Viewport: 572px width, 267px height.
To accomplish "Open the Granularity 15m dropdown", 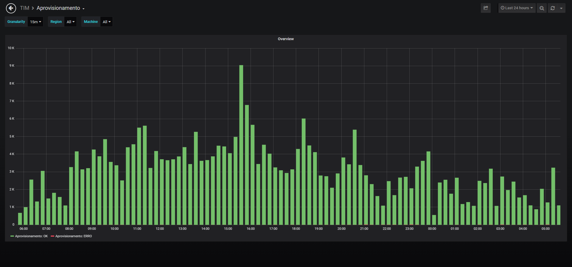I will 35,22.
